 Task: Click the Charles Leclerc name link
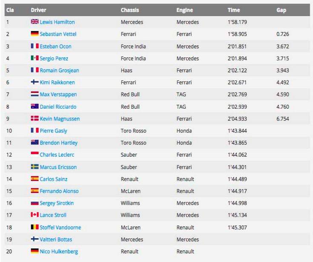tap(57, 155)
